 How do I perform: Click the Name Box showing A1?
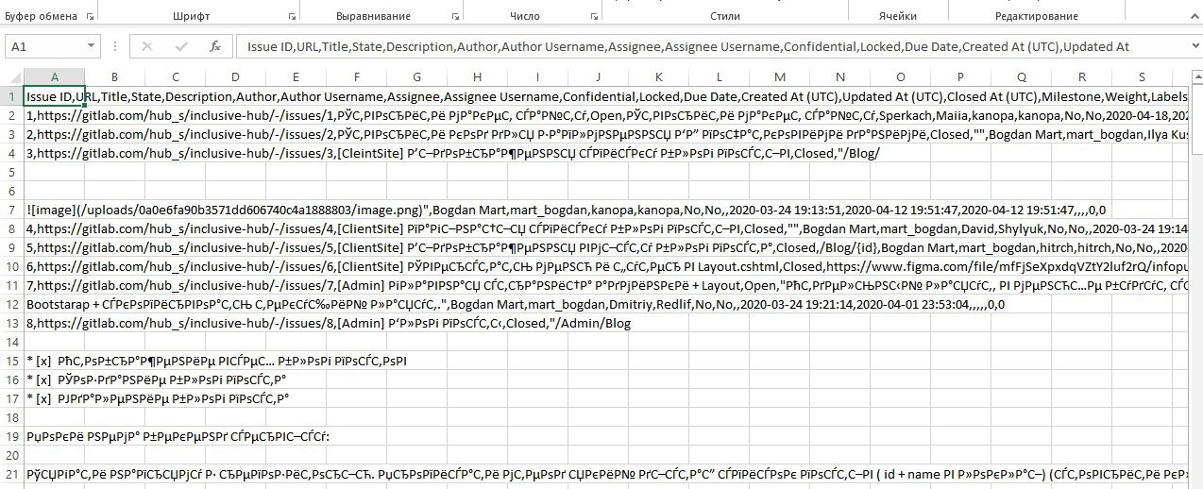pos(45,46)
